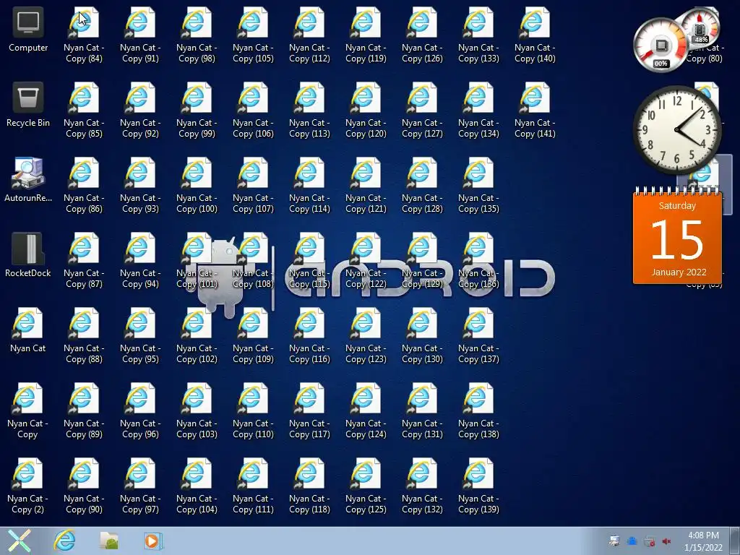Viewport: 740px width, 555px height.
Task: Select Nyan Cat - Copy (126) icon
Action: (x=422, y=35)
